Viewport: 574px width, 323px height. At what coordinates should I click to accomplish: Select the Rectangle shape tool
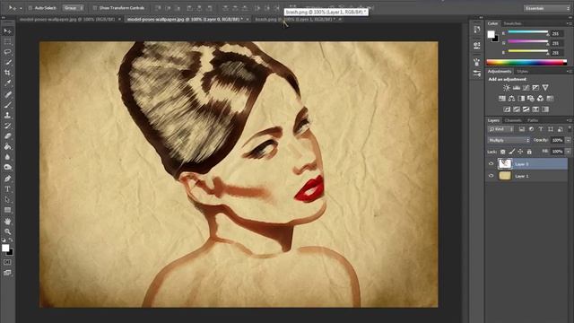7,210
